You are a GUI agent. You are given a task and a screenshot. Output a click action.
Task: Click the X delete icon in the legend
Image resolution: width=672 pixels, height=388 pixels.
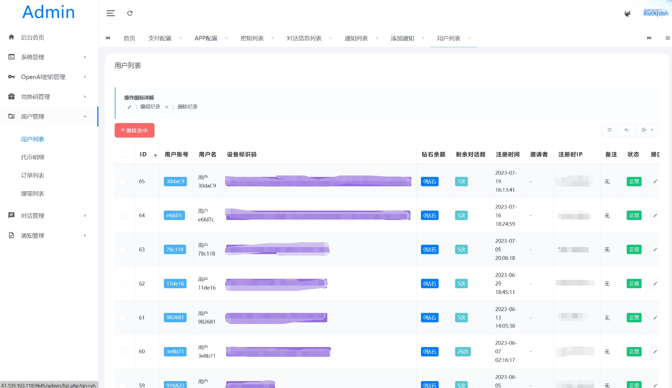click(x=167, y=107)
